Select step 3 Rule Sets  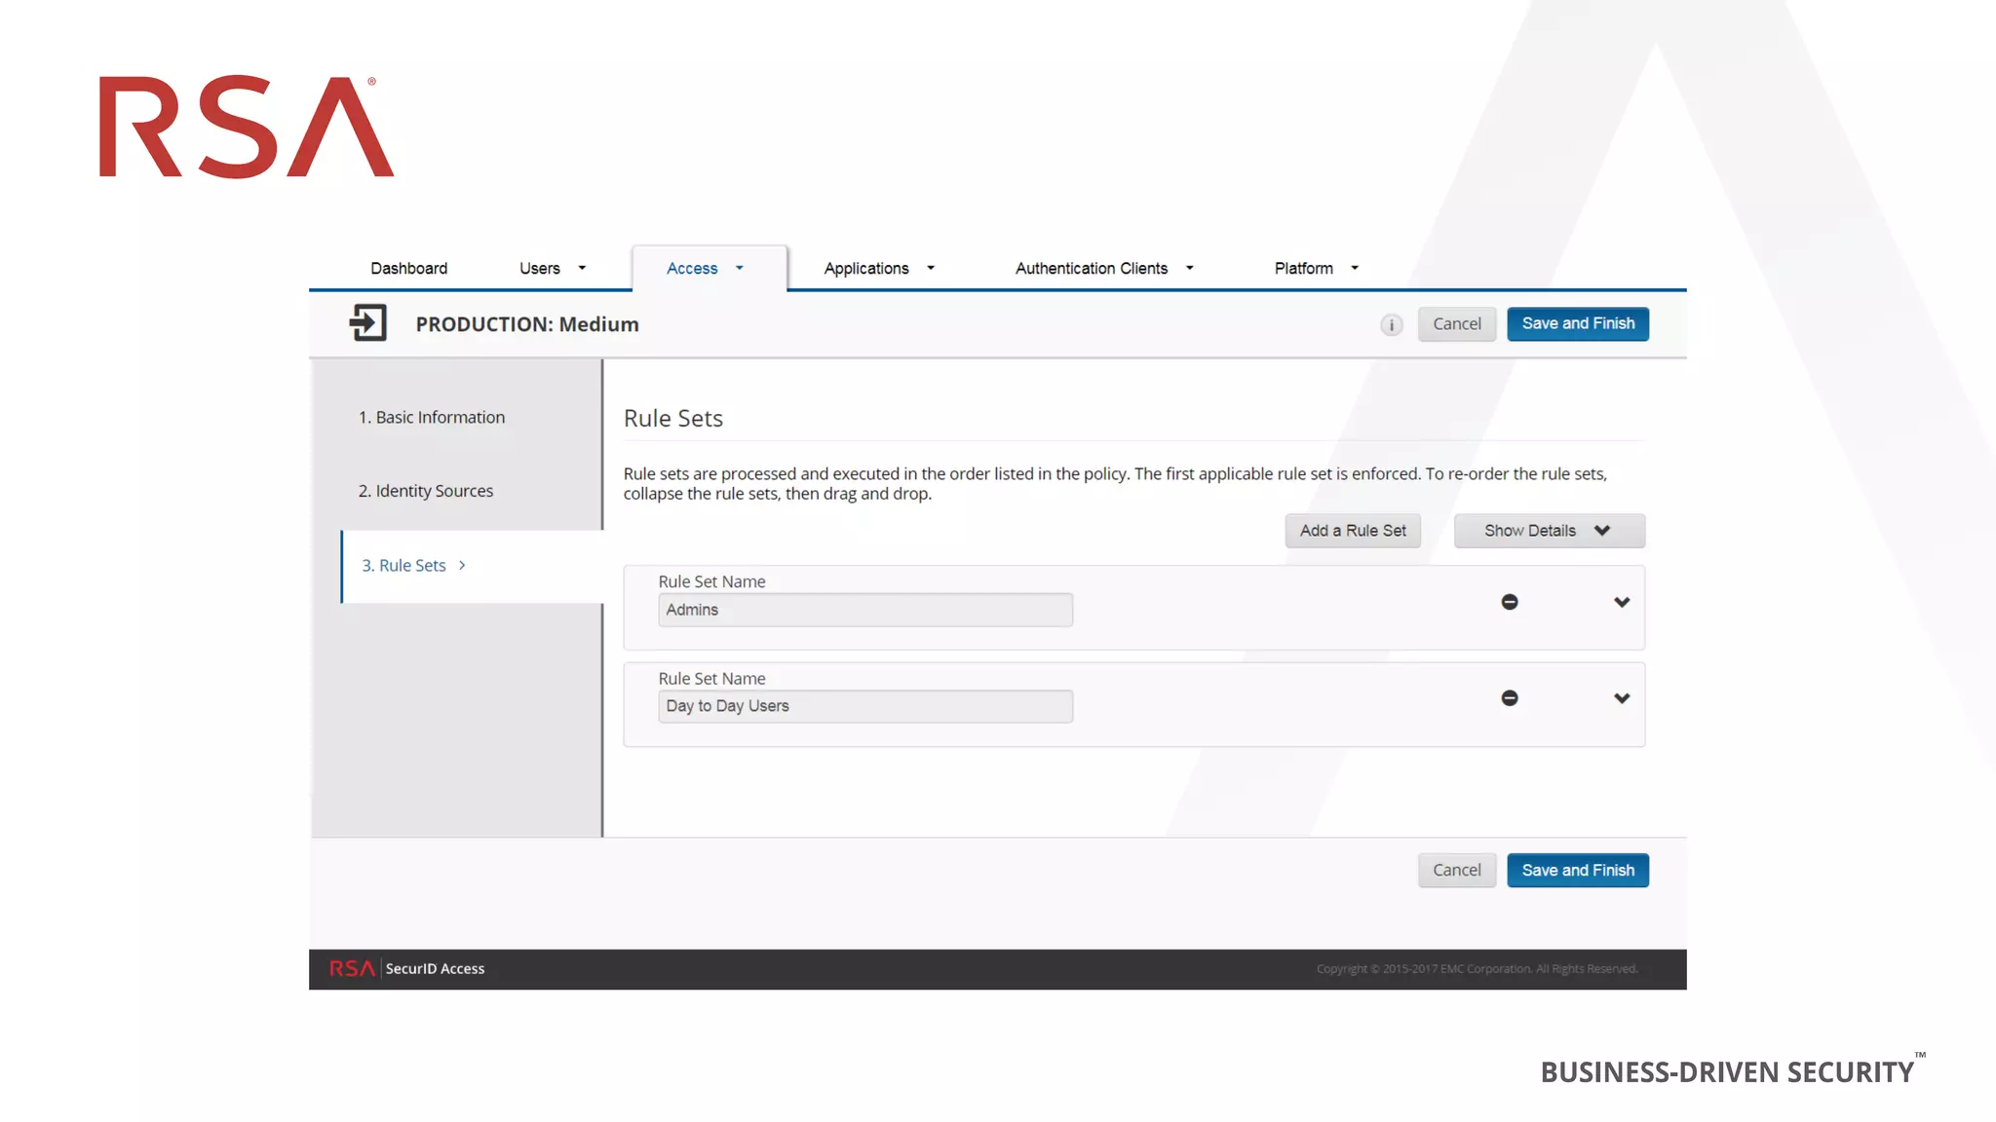(472, 566)
